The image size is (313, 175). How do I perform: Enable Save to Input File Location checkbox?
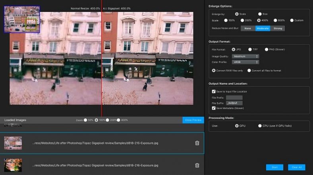click(214, 91)
